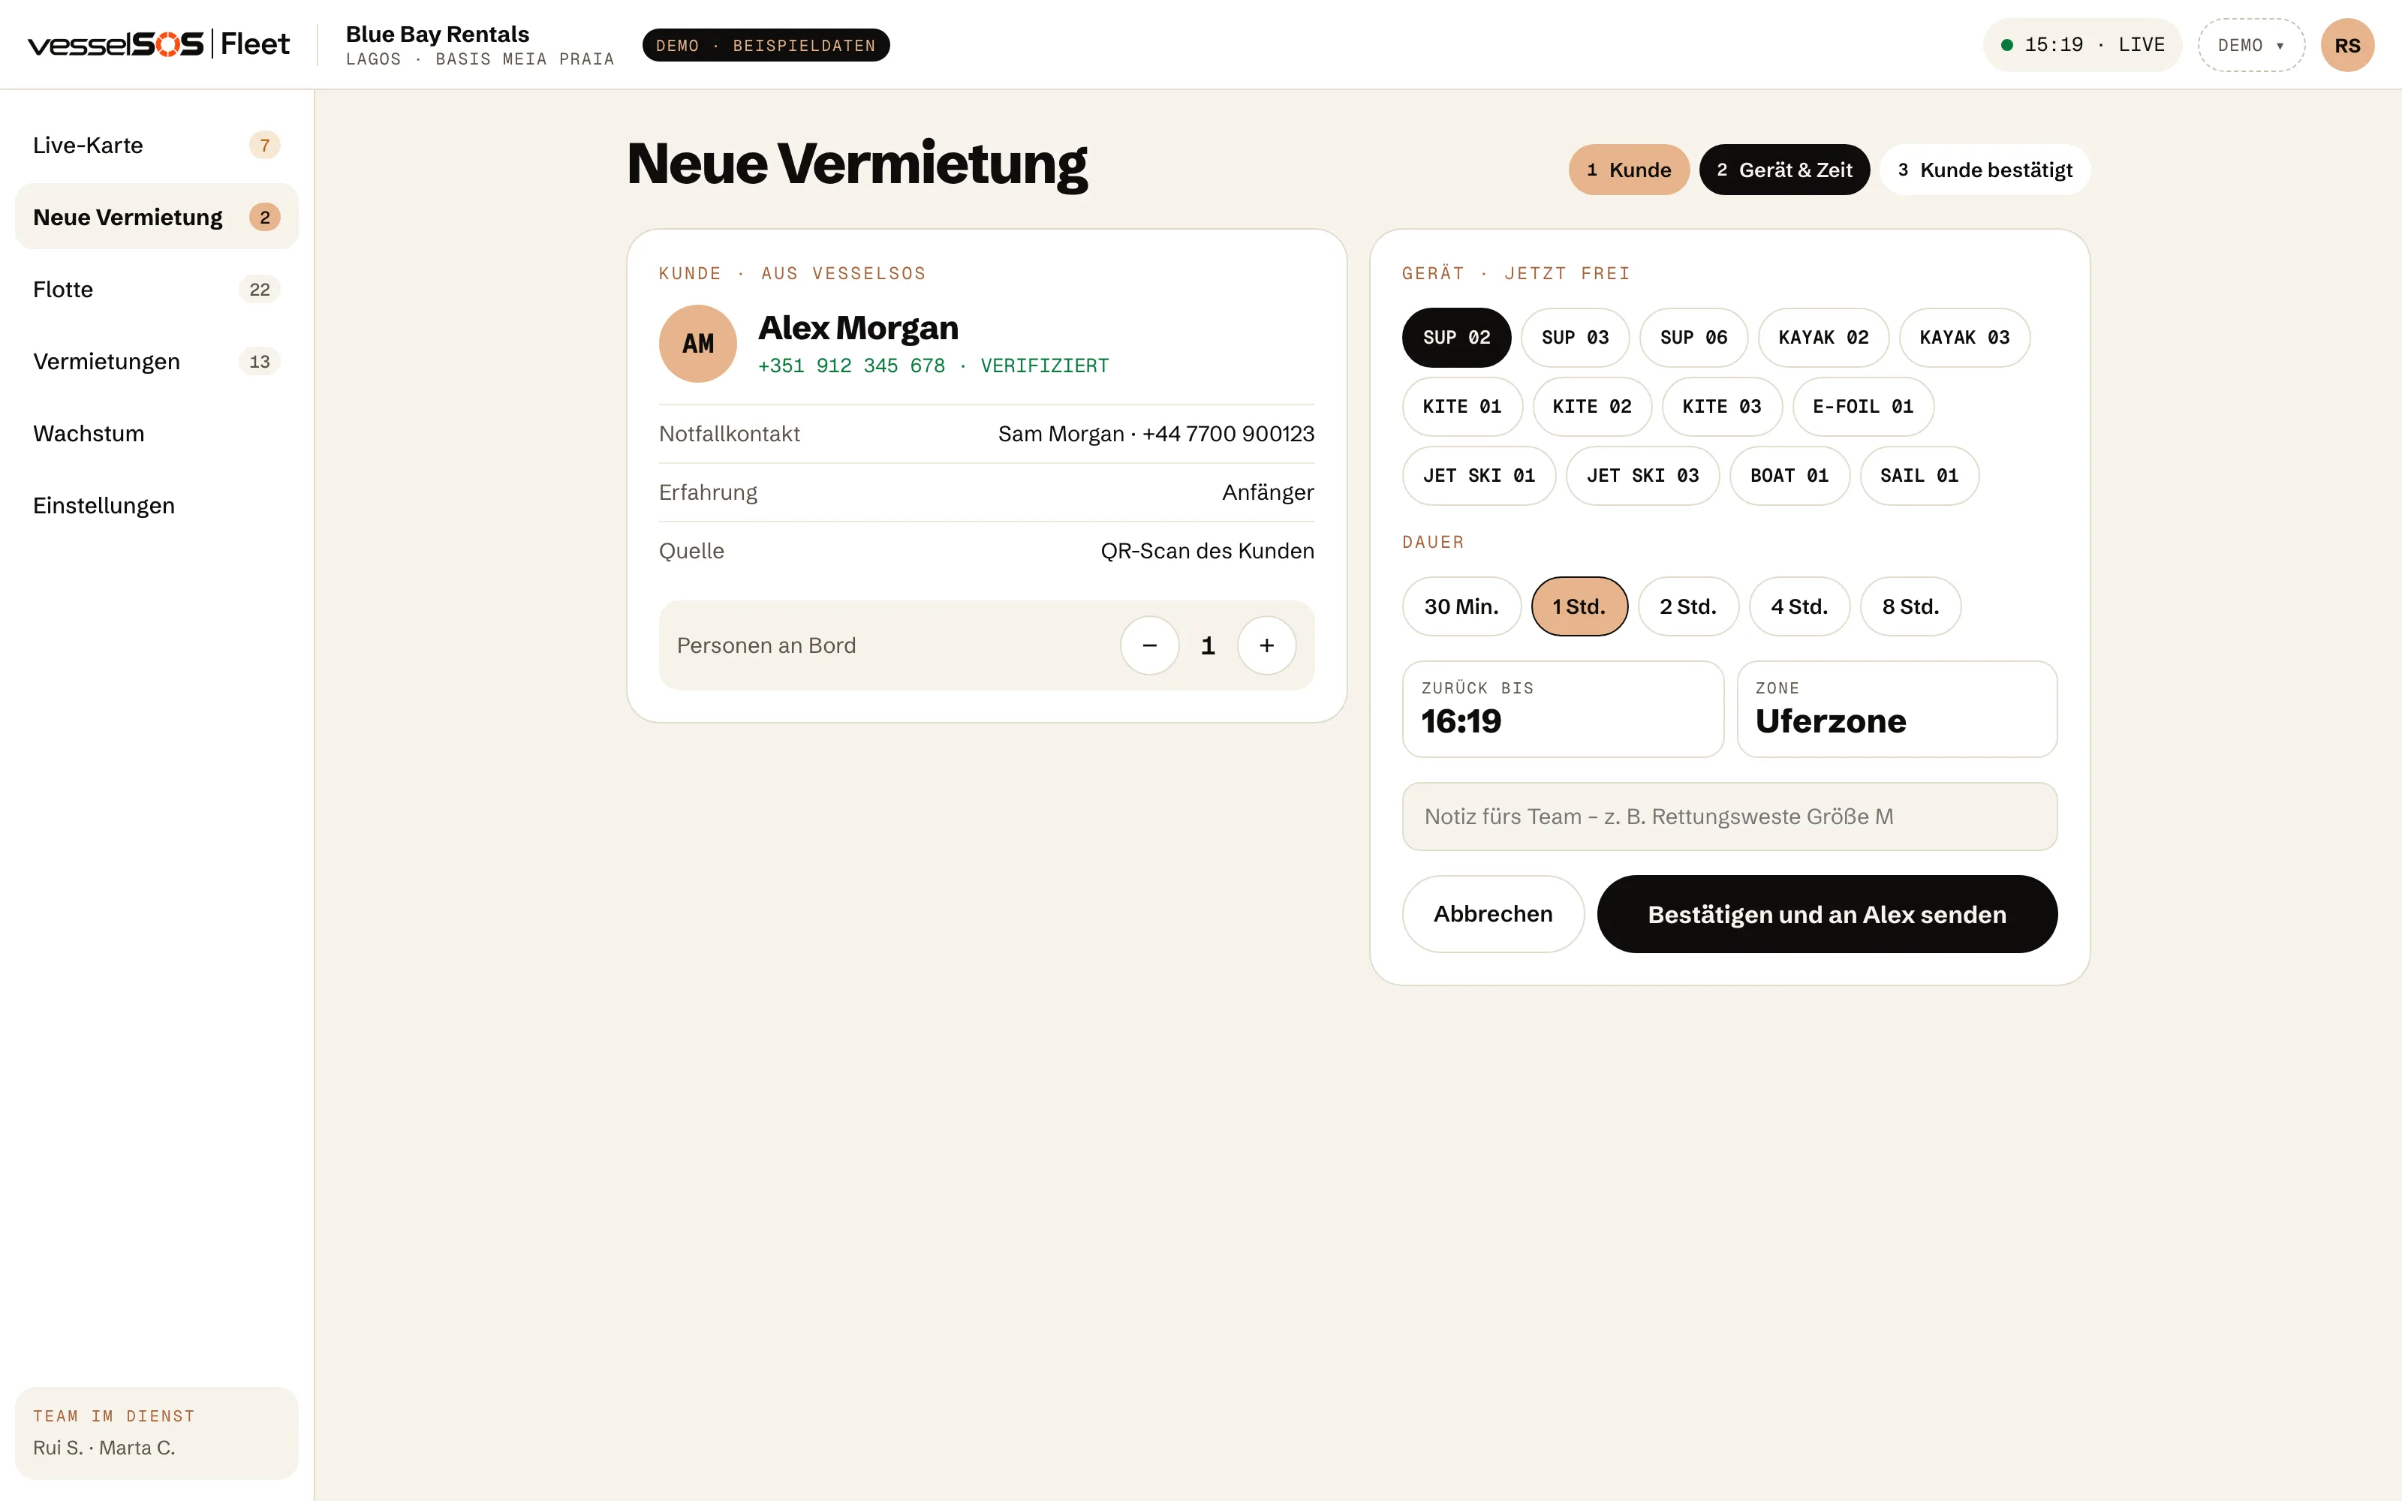Go to step 1 Kunde

1629,170
